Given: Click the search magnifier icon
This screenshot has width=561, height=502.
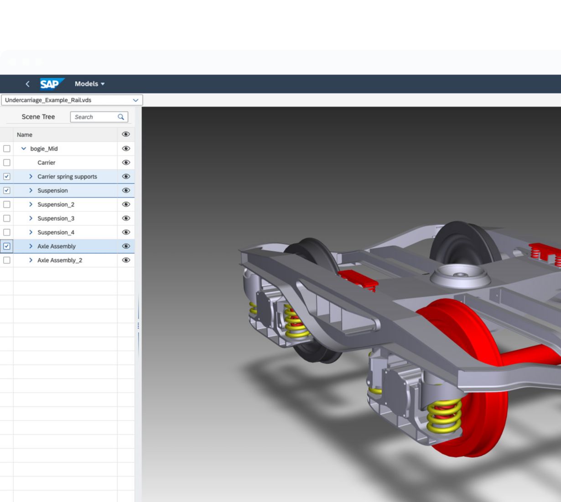Looking at the screenshot, I should [x=121, y=117].
